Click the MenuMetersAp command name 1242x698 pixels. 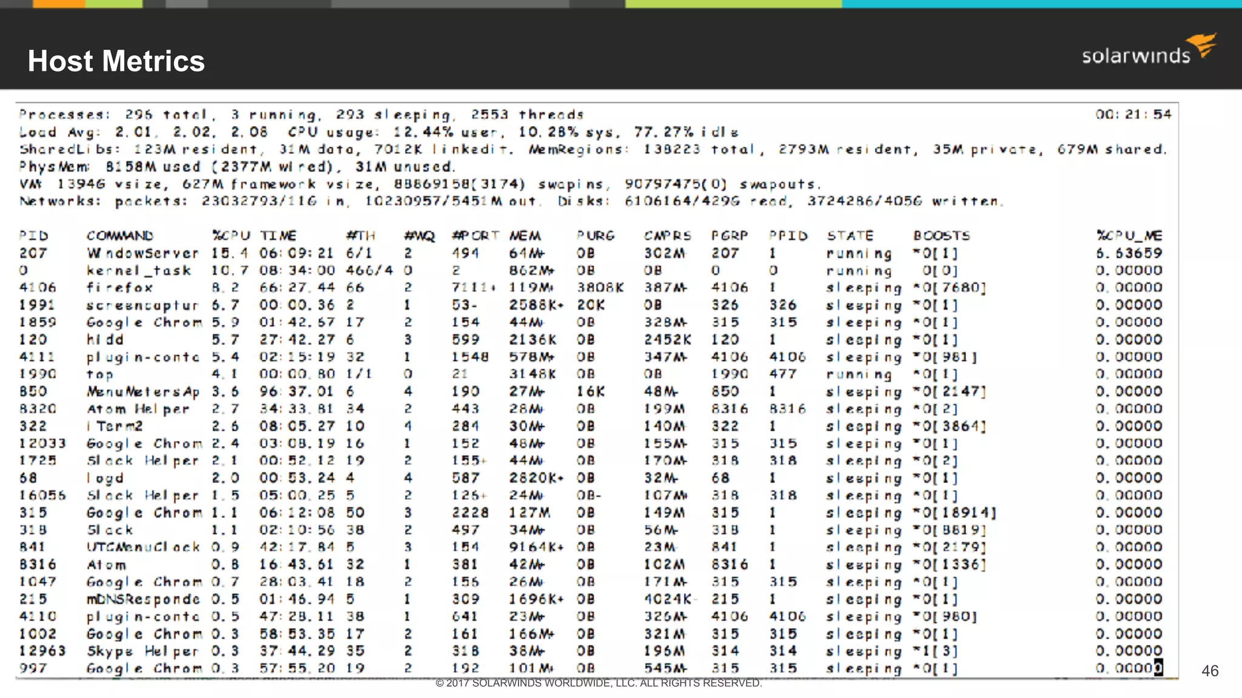point(143,392)
